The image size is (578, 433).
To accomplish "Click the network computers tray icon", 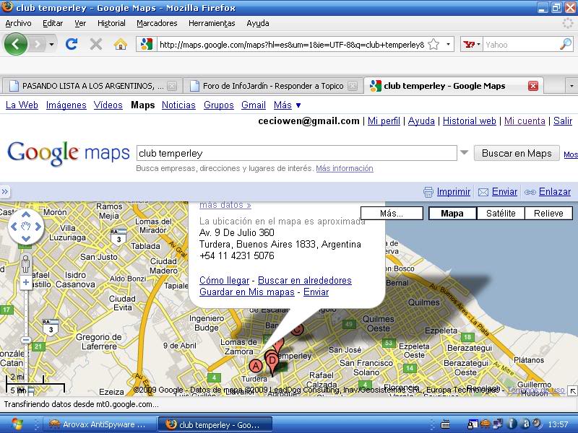I will [498, 424].
